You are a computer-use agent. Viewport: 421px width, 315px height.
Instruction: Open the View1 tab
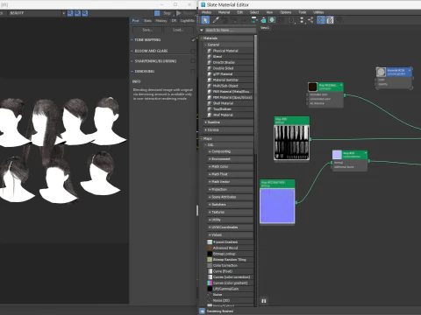click(x=265, y=28)
